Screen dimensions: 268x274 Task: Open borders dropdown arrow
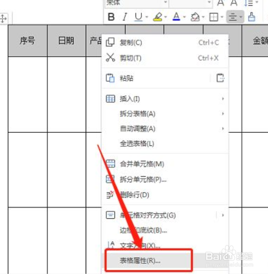[222, 17]
